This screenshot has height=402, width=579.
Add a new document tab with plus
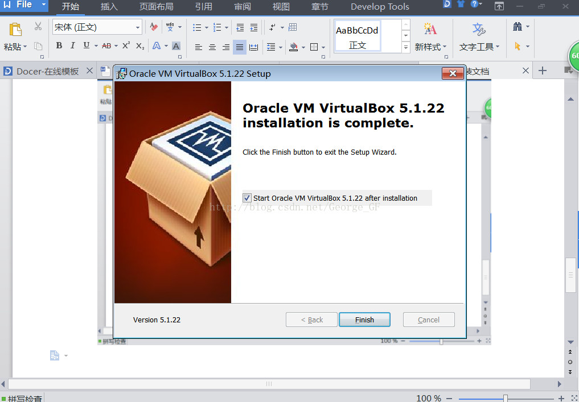coord(542,71)
